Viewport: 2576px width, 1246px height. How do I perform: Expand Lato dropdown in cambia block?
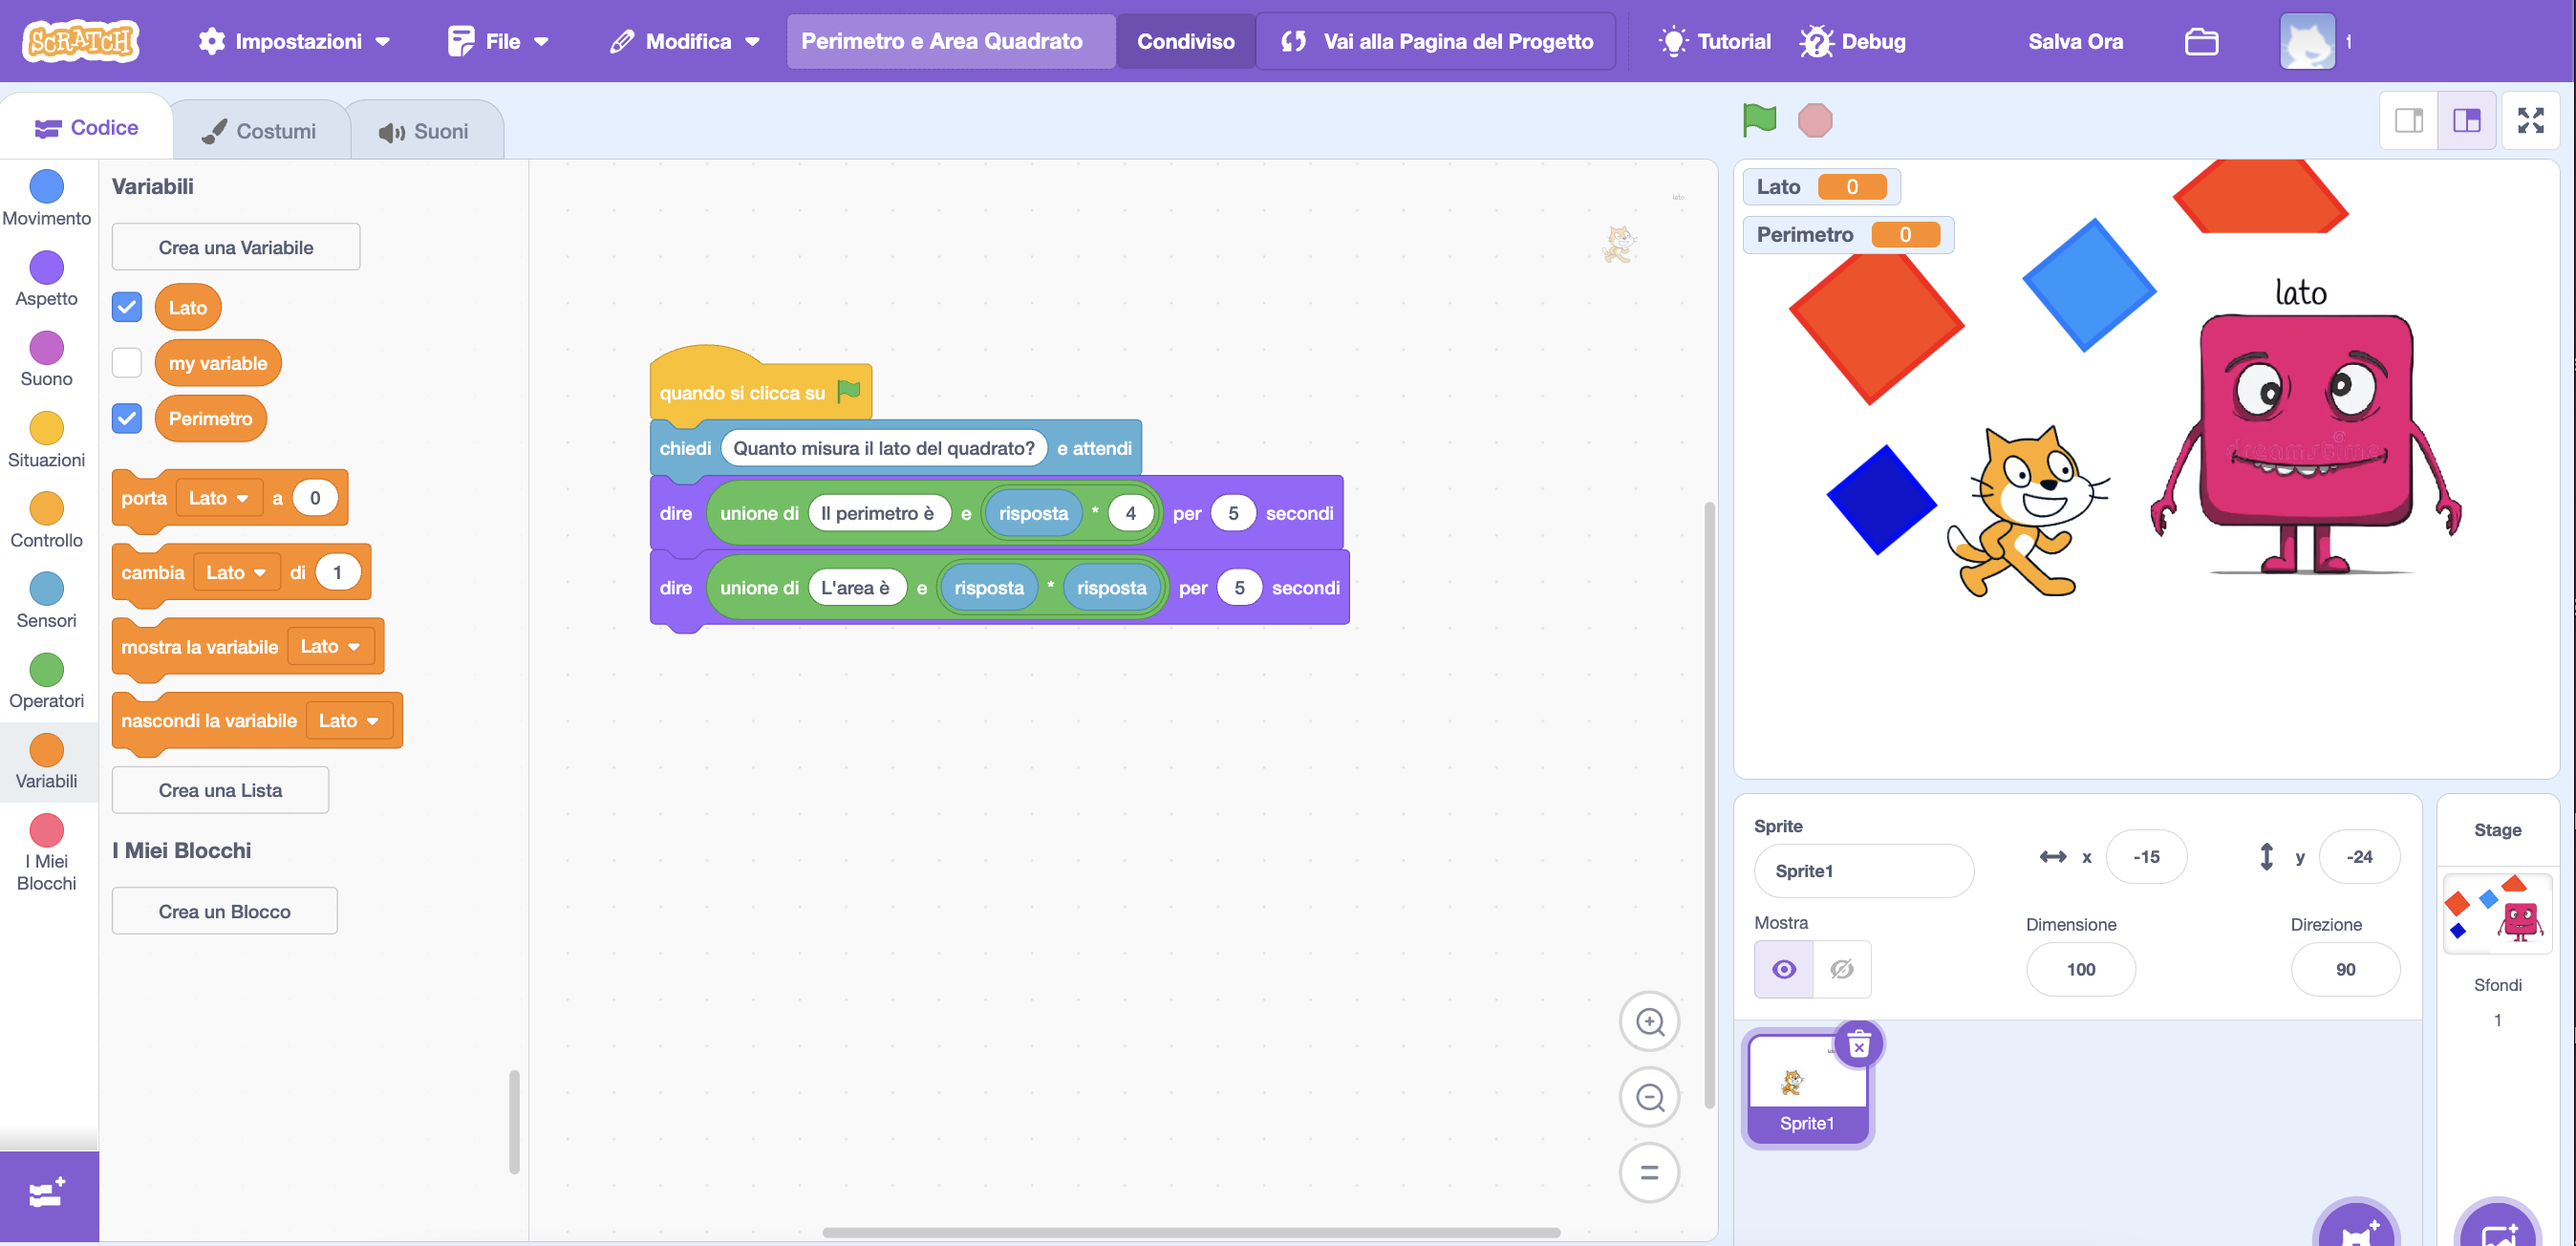tap(237, 572)
